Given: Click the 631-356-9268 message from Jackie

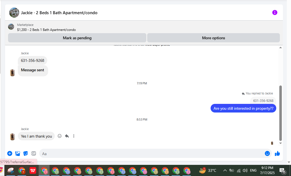Looking at the screenshot, I should pyautogui.click(x=33, y=60).
